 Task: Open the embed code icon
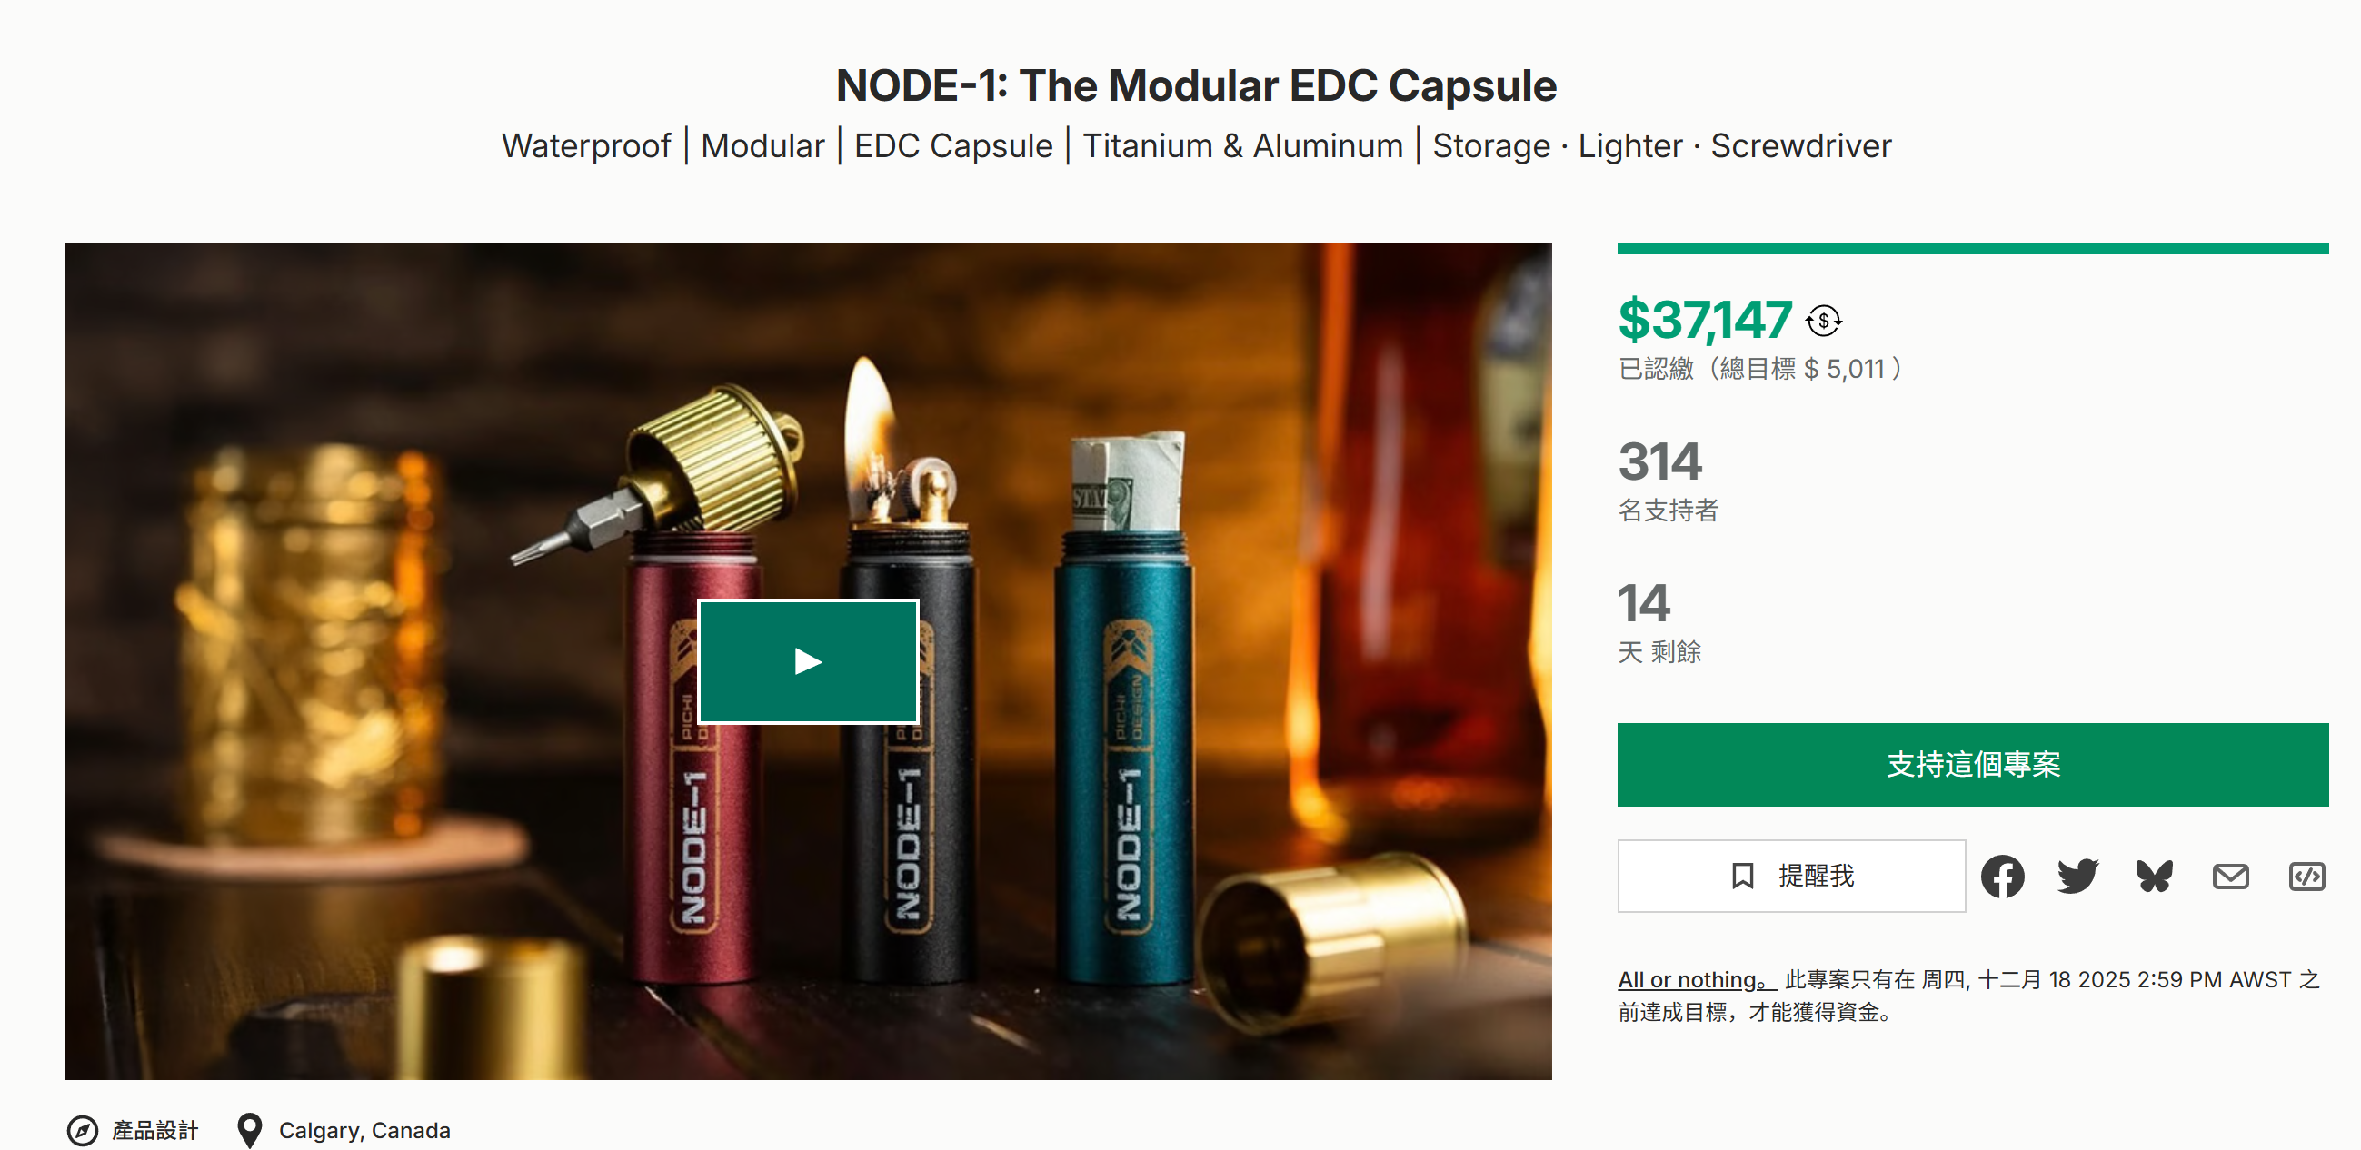pyautogui.click(x=2305, y=876)
